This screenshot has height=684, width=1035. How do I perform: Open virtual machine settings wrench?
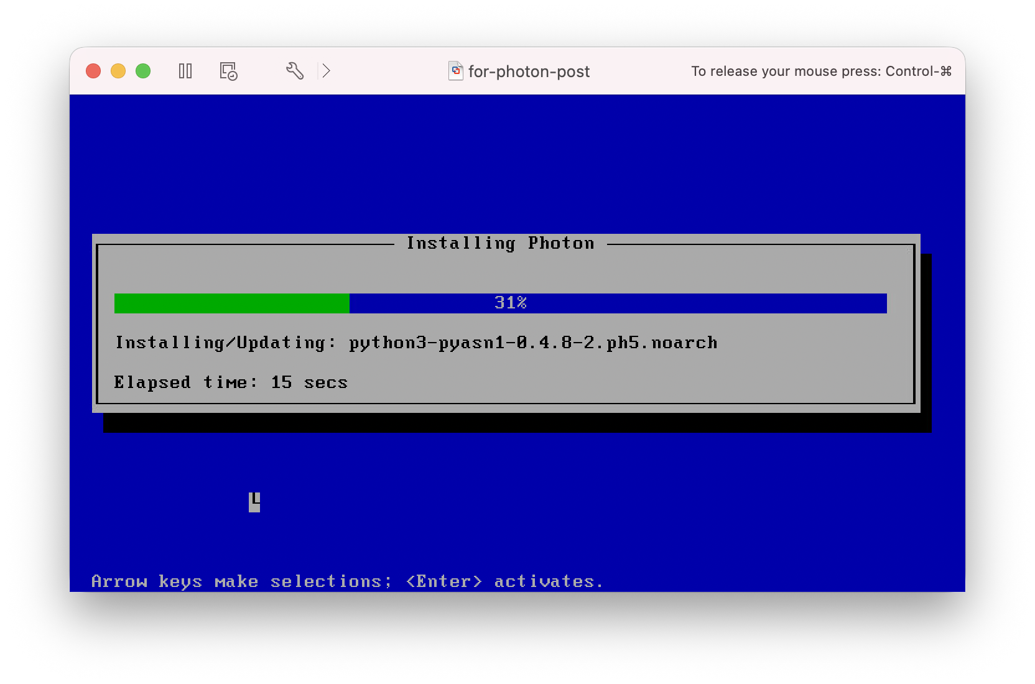pos(295,71)
